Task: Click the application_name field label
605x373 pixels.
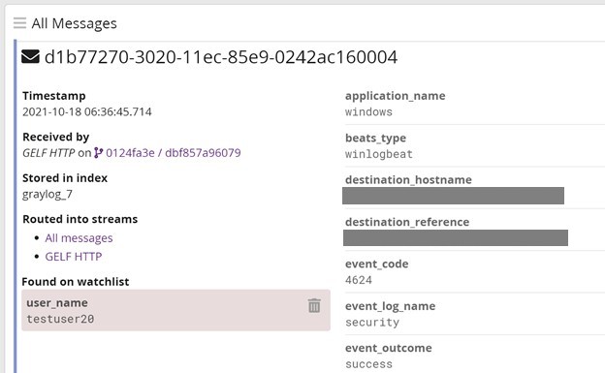Action: point(396,96)
